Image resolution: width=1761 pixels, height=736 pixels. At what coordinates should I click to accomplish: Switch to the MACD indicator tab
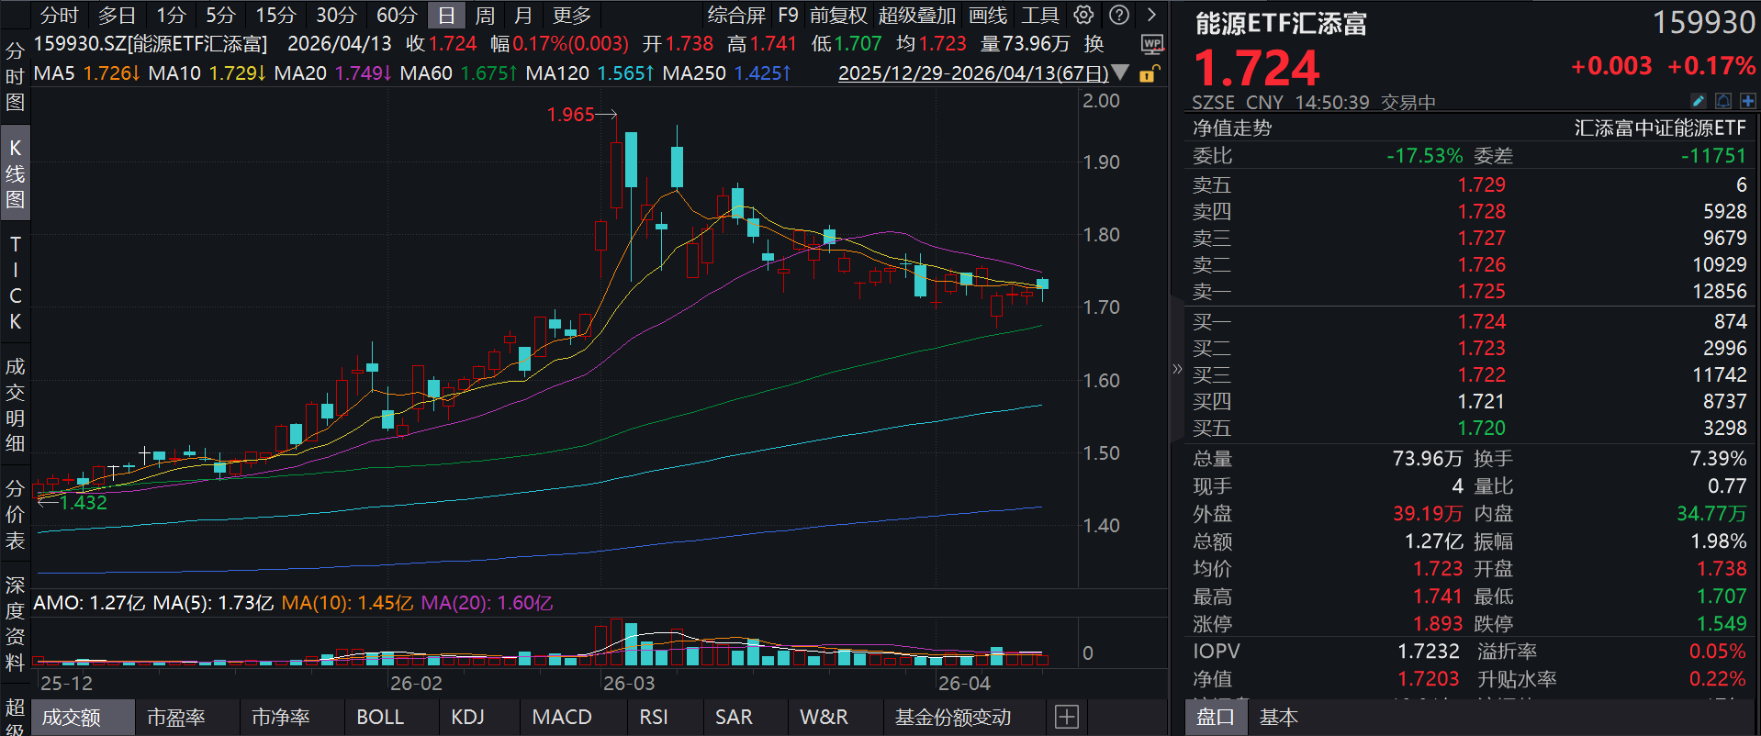tap(561, 717)
